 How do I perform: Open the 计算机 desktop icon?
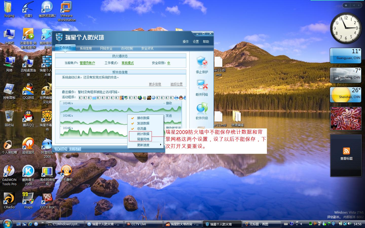[x=9, y=36]
